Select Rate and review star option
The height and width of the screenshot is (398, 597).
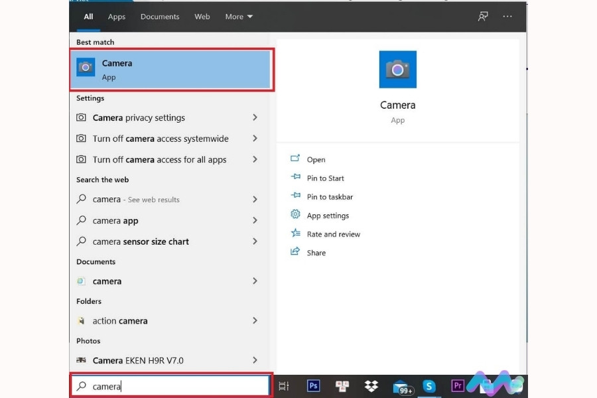[333, 234]
